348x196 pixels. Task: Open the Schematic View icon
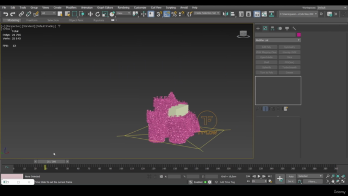tap(271, 14)
